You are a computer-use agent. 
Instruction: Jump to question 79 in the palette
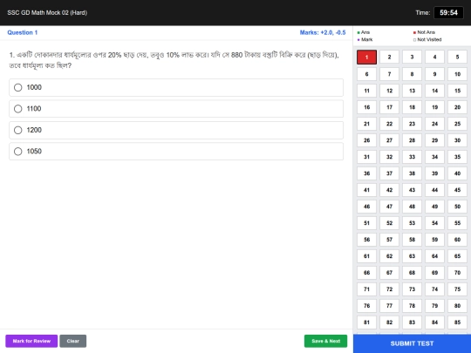click(434, 306)
